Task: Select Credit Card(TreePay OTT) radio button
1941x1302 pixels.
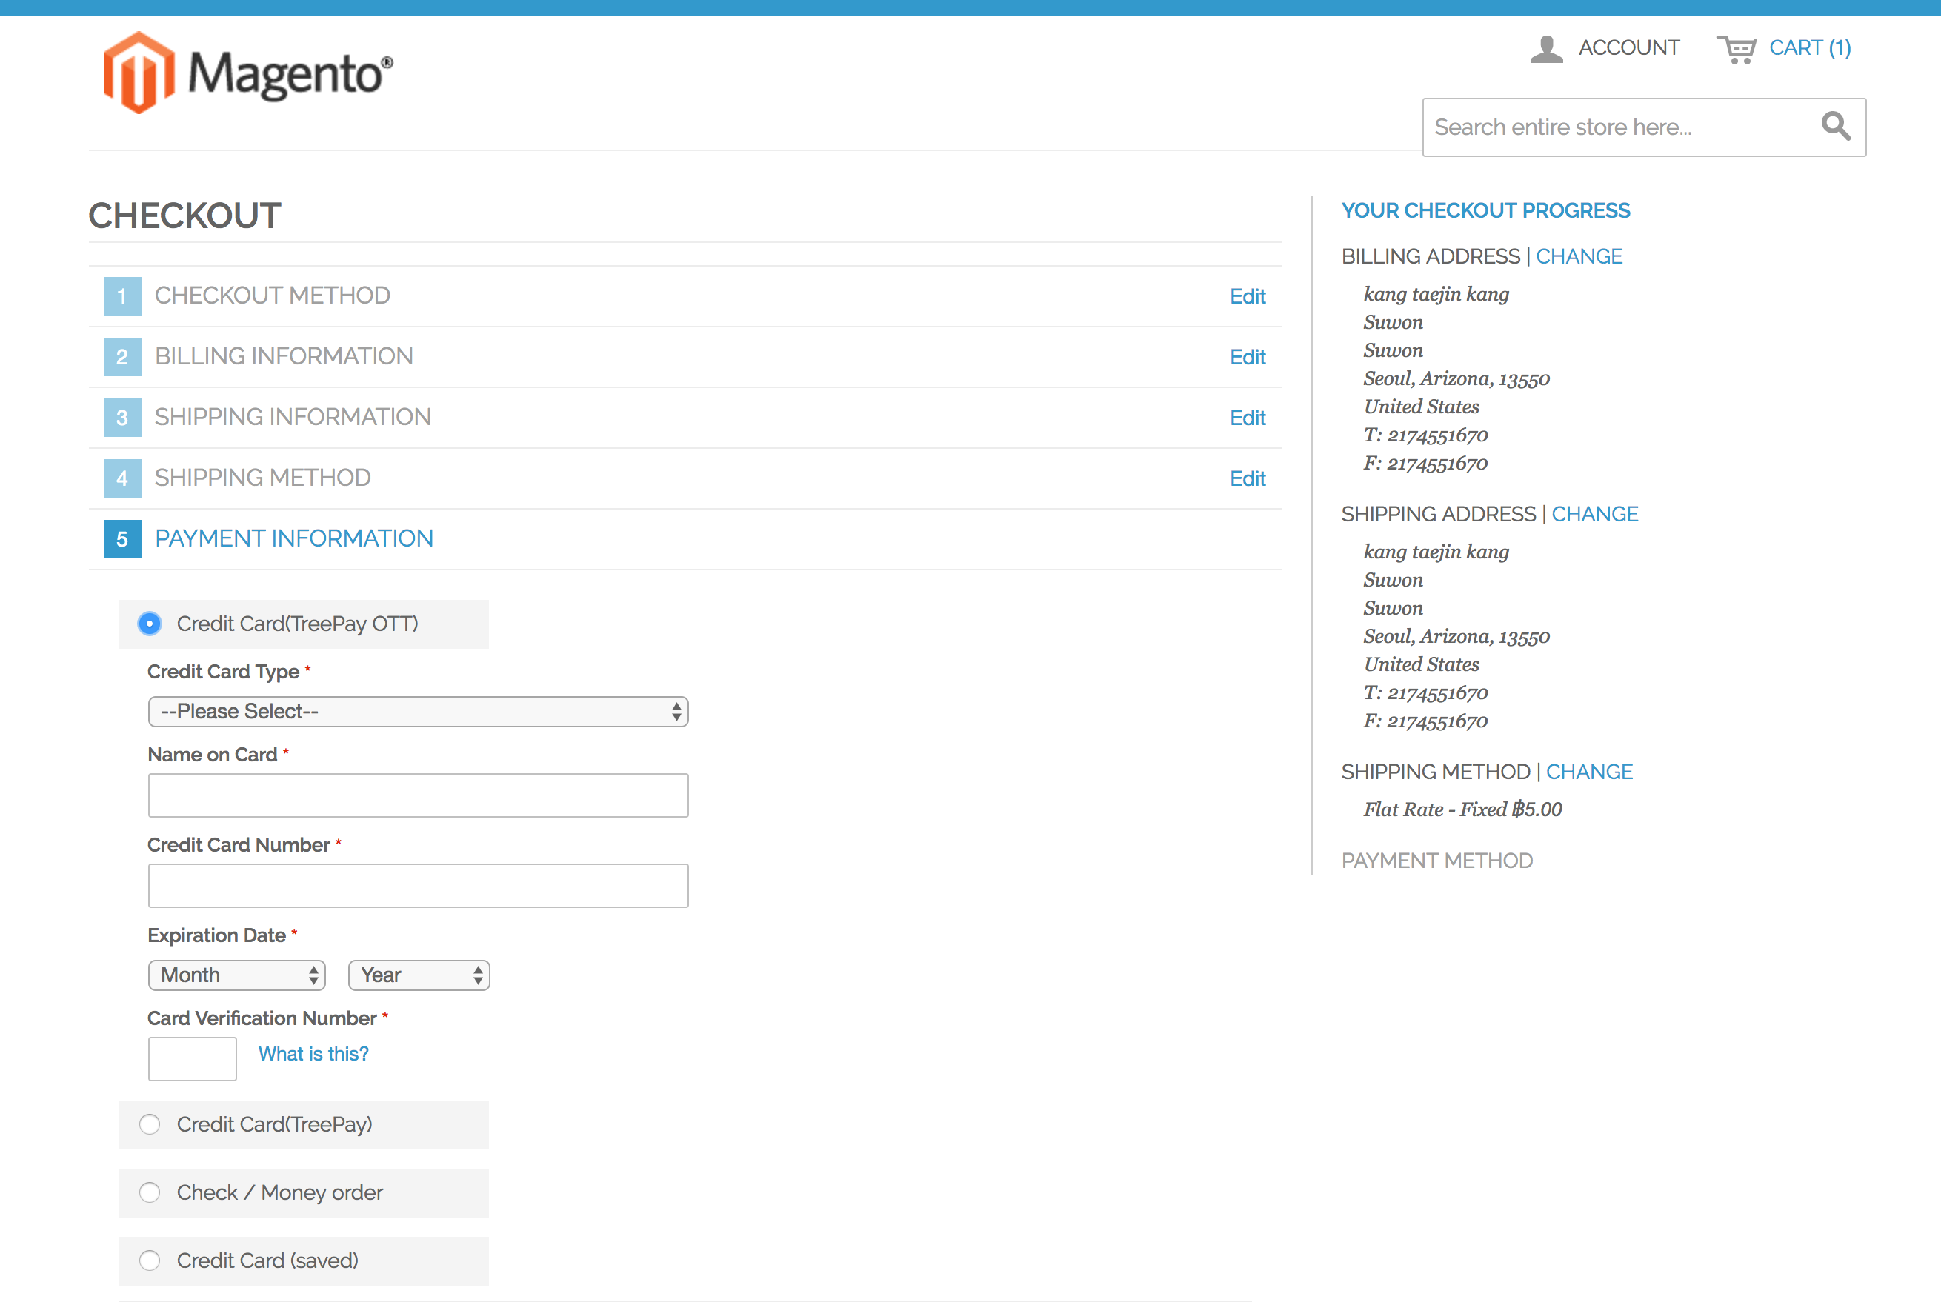Action: click(x=150, y=624)
